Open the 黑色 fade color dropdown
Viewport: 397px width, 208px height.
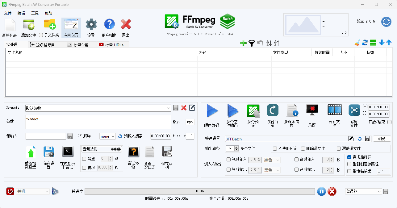click(271, 160)
